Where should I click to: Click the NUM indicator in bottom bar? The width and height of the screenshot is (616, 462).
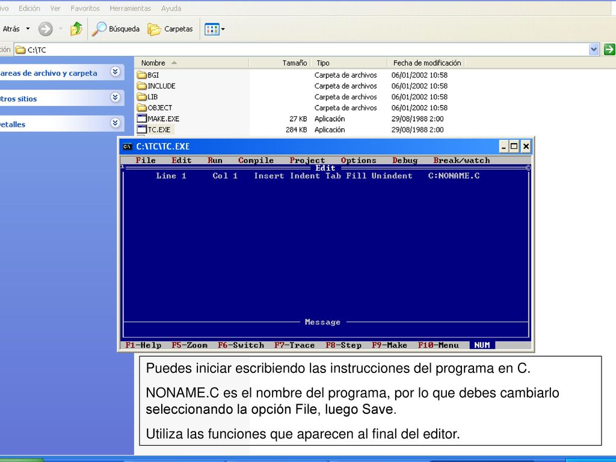click(482, 345)
